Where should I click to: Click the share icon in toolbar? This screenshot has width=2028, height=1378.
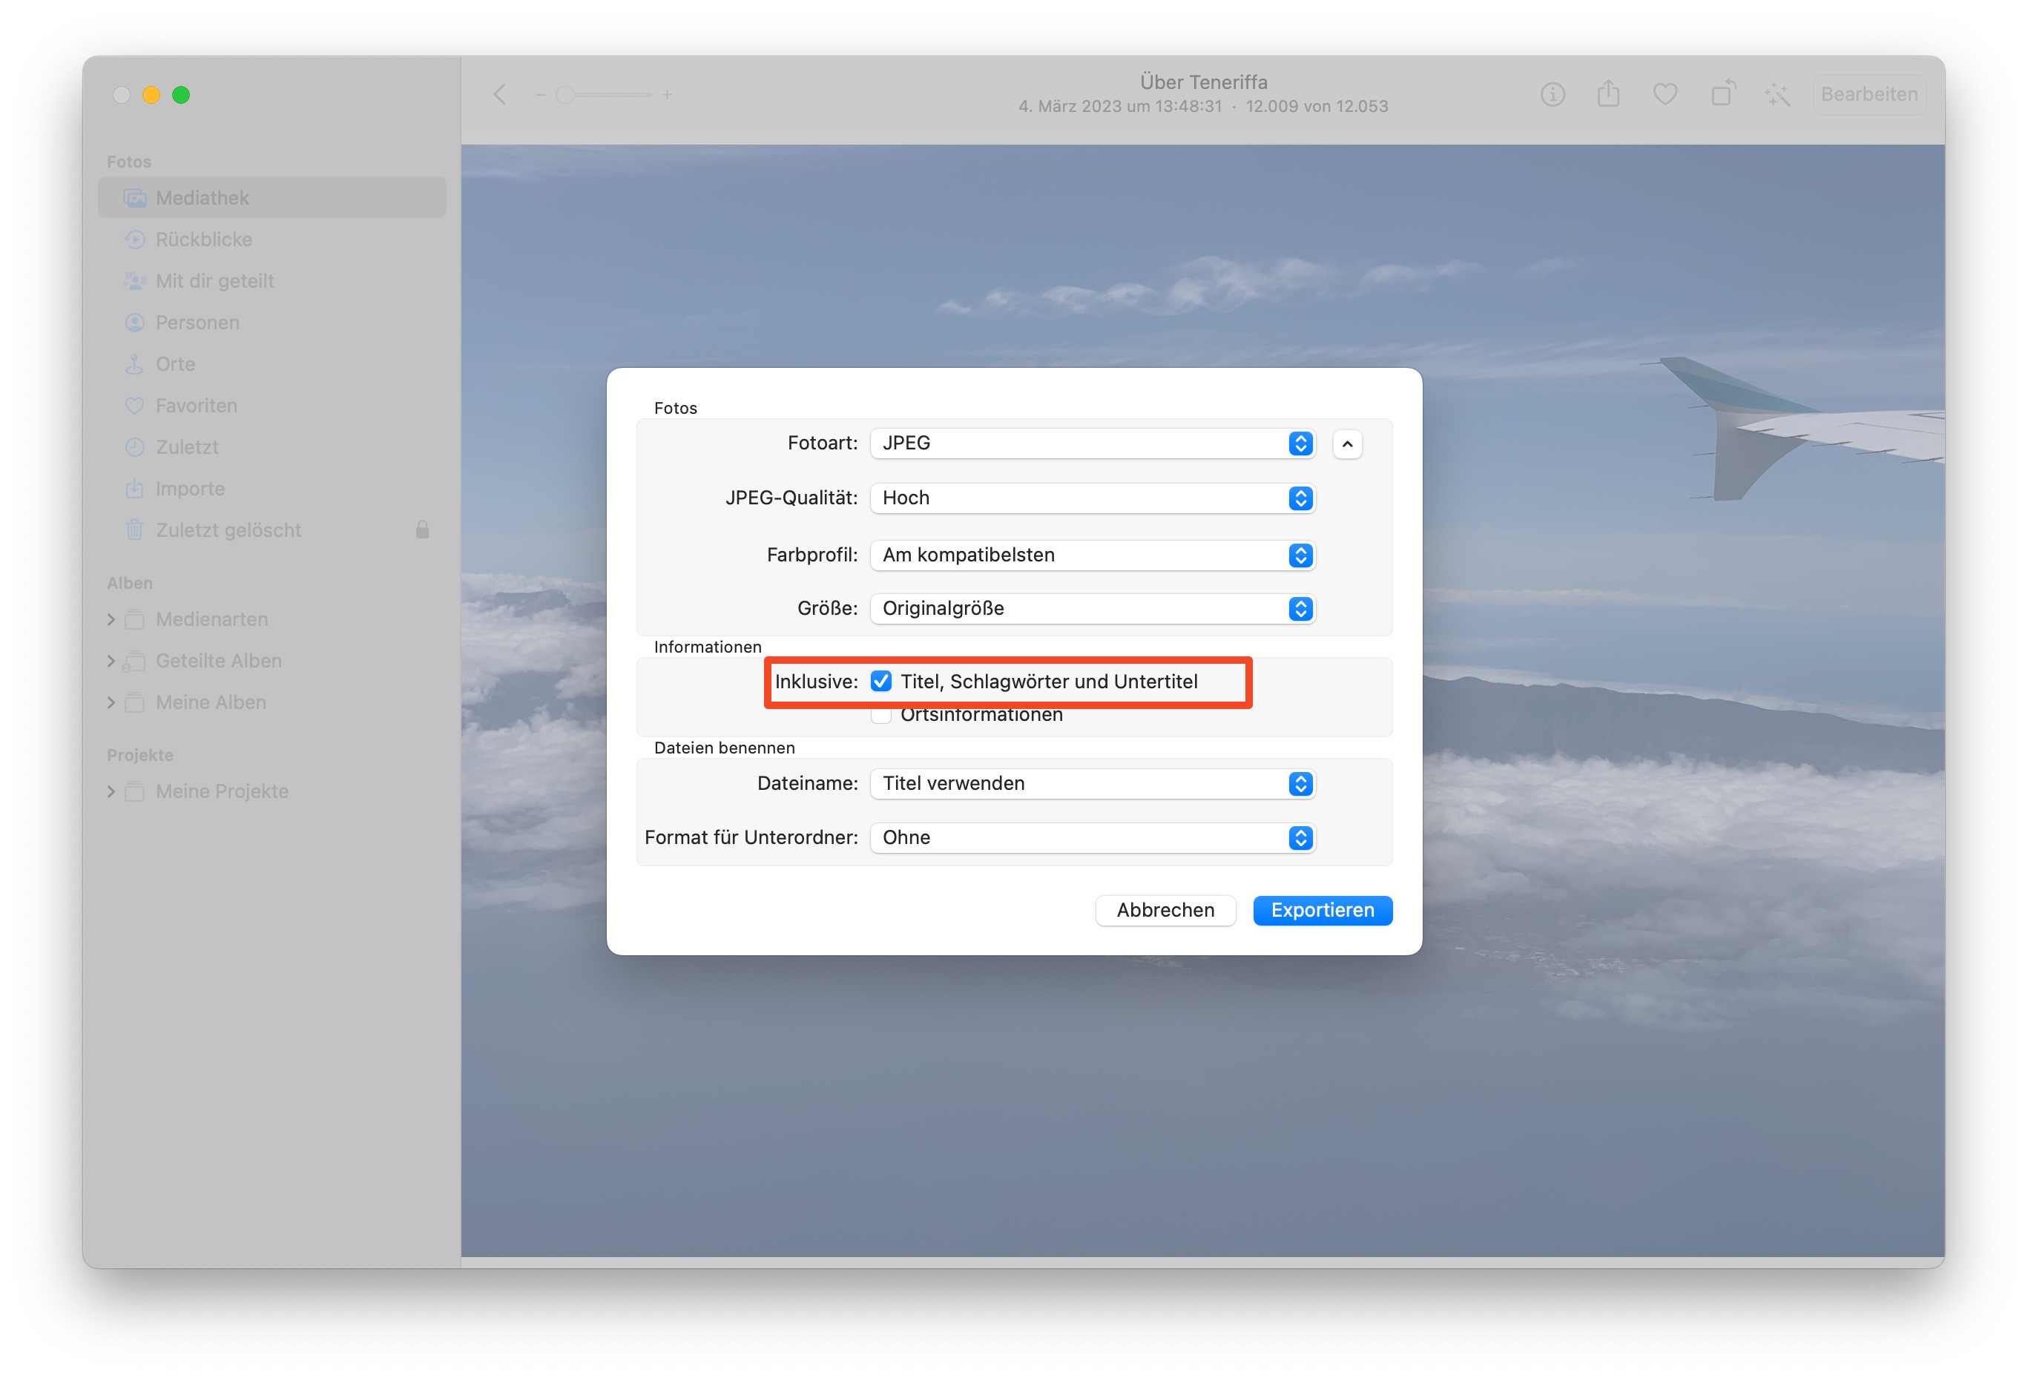tap(1608, 93)
